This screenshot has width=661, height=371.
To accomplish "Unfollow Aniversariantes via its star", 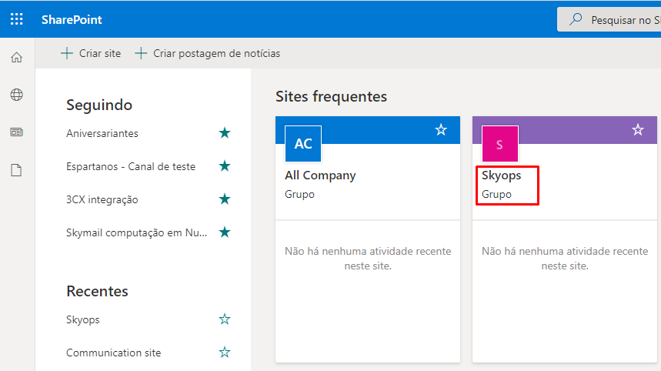I will click(225, 133).
